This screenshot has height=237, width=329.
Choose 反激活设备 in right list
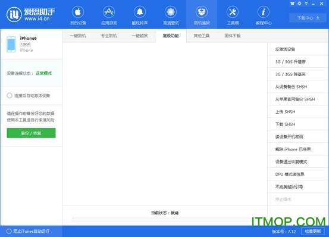coord(297,49)
